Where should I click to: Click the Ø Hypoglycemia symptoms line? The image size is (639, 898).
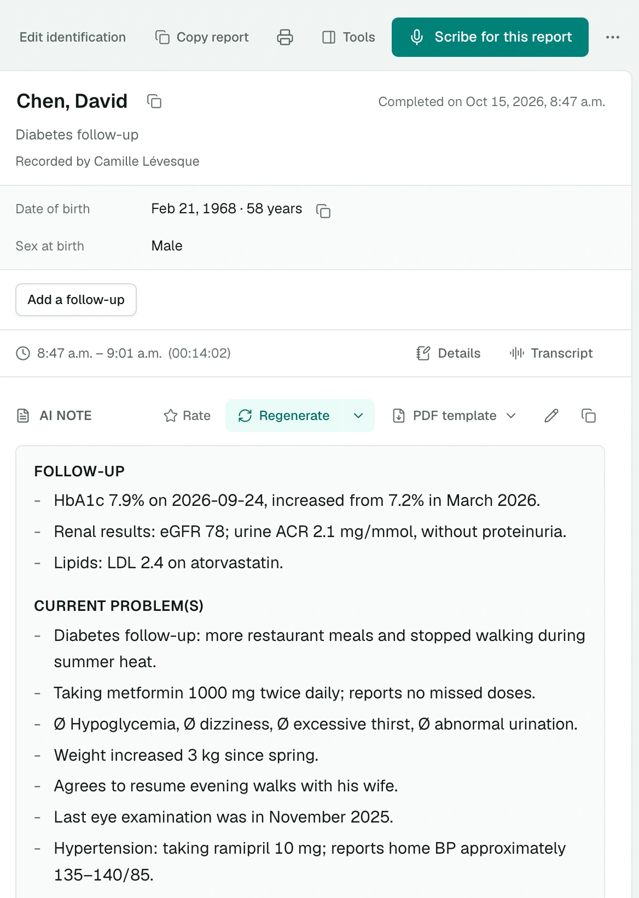(316, 724)
